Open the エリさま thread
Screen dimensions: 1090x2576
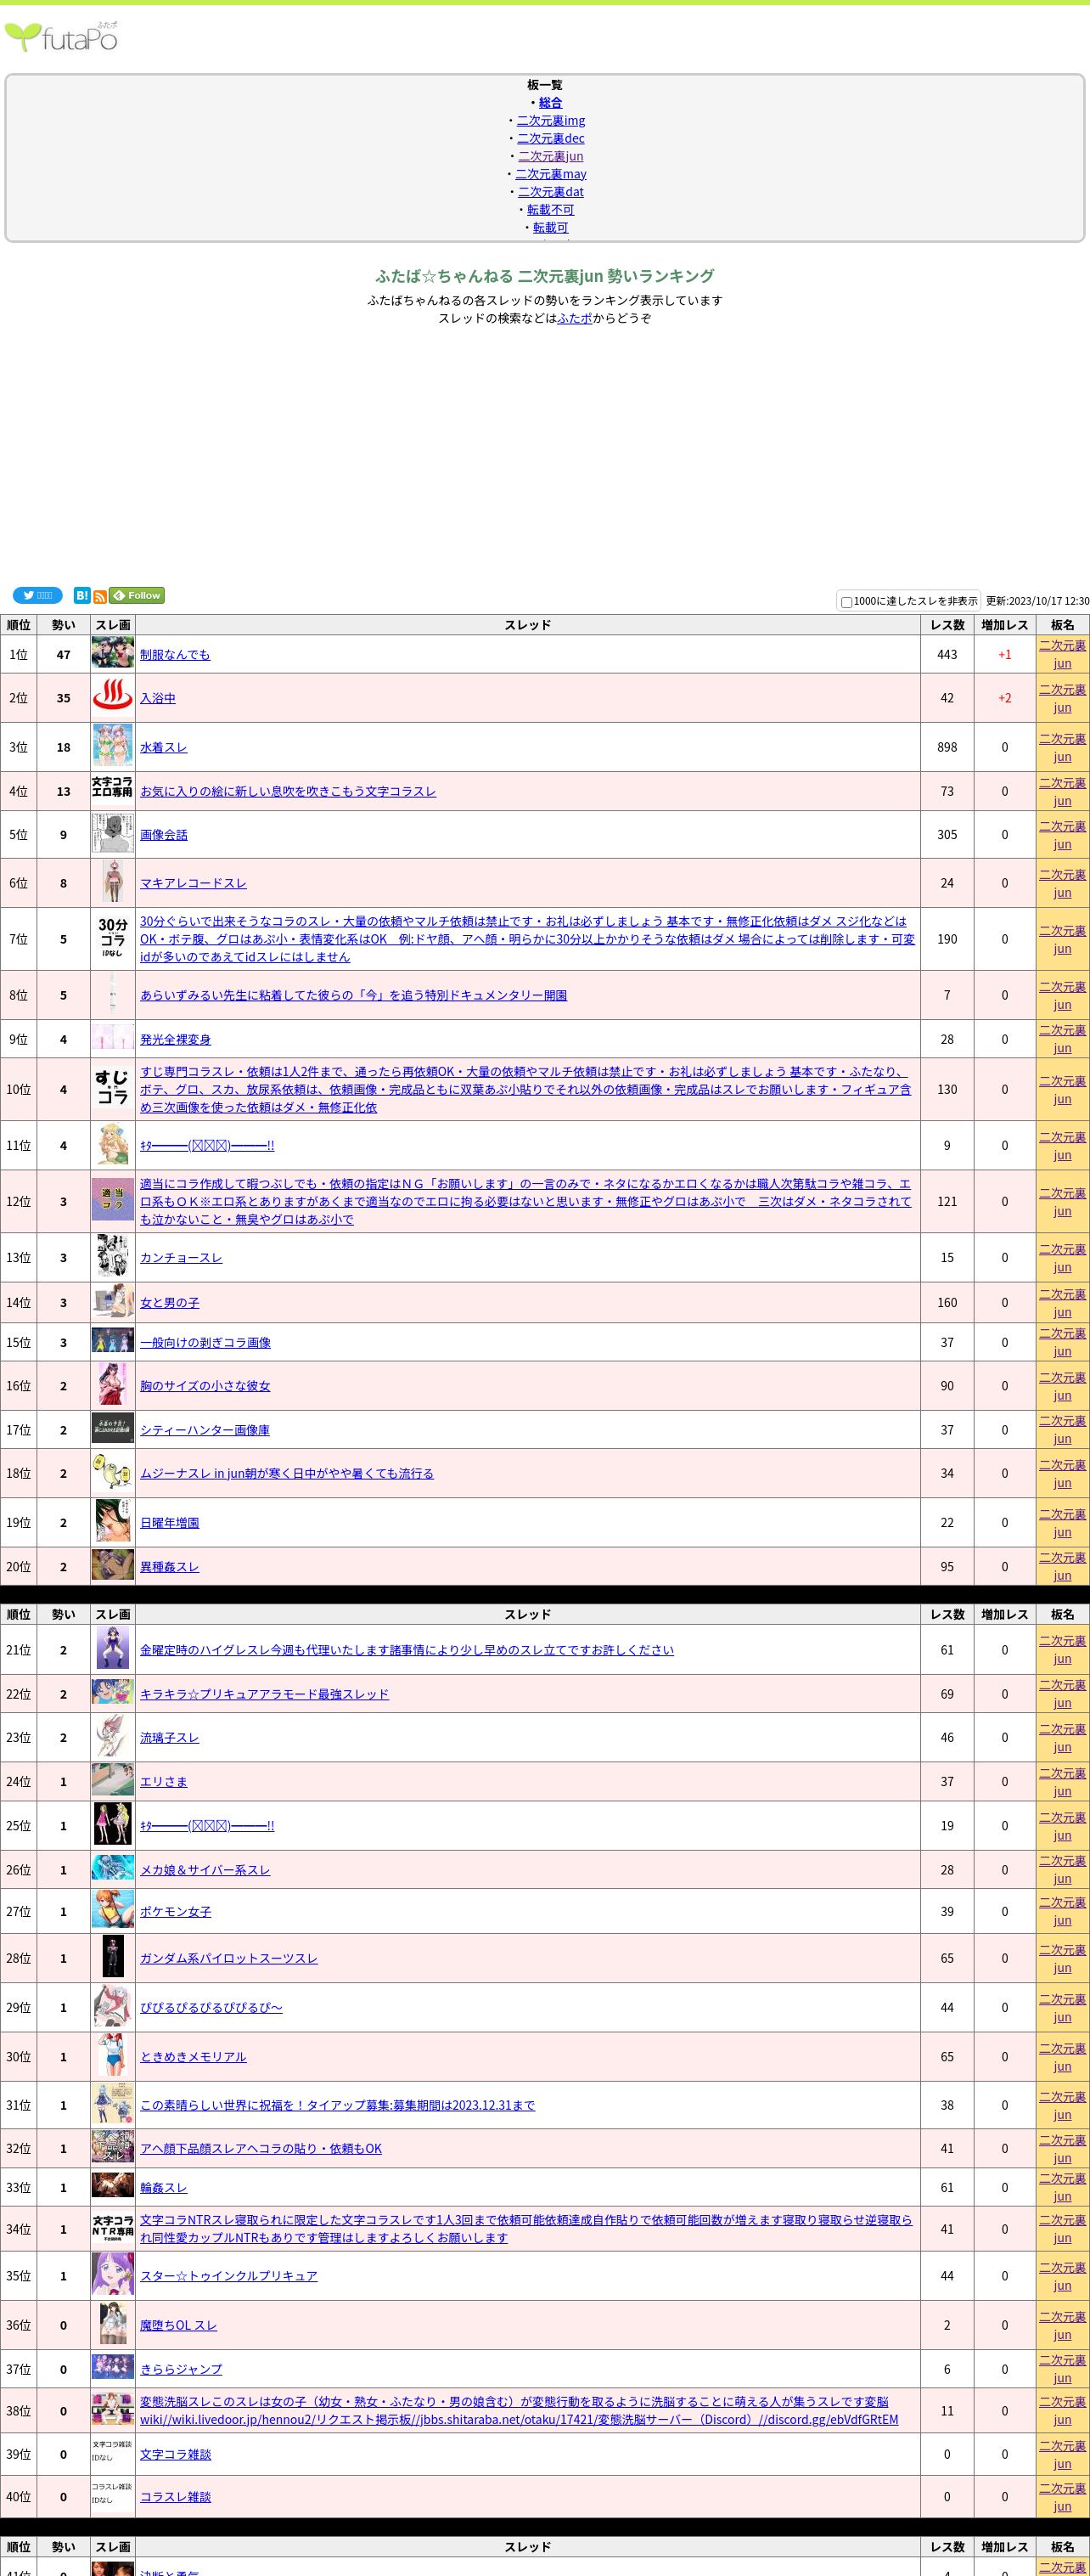point(163,1781)
